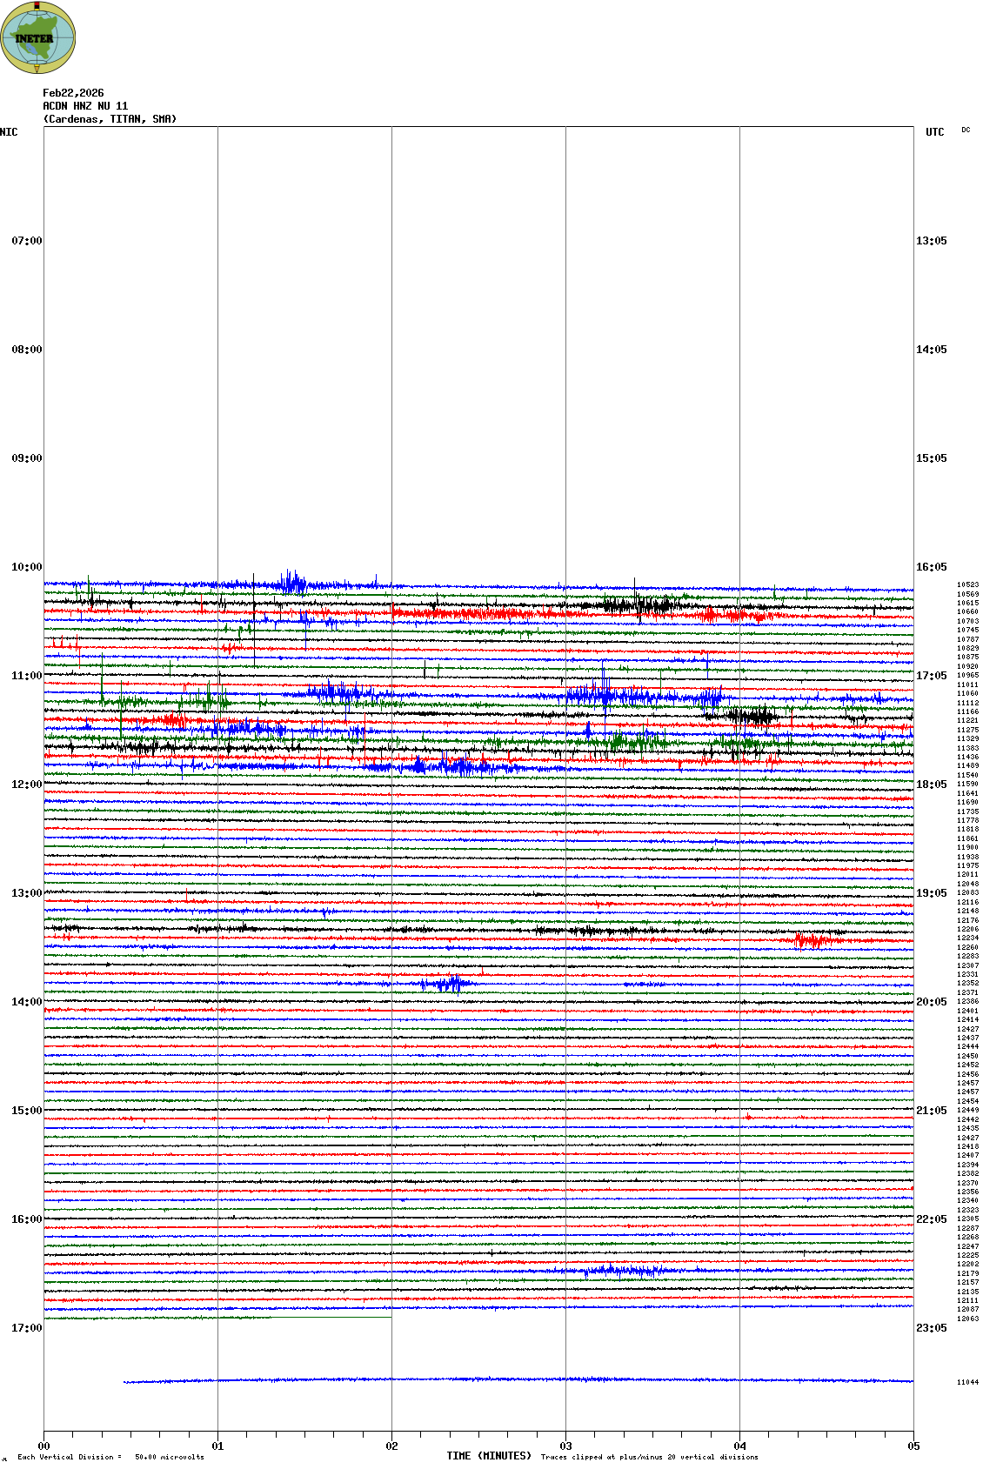Click the NIC local time header
The image size is (983, 1469).
tap(9, 132)
